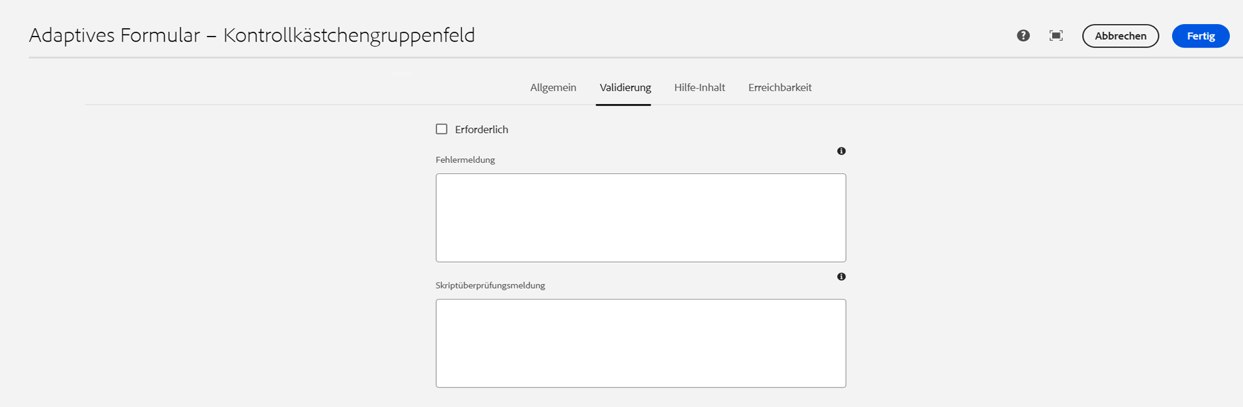Click the underline indicator beneath Validierung
The height and width of the screenshot is (407, 1243).
click(x=623, y=104)
